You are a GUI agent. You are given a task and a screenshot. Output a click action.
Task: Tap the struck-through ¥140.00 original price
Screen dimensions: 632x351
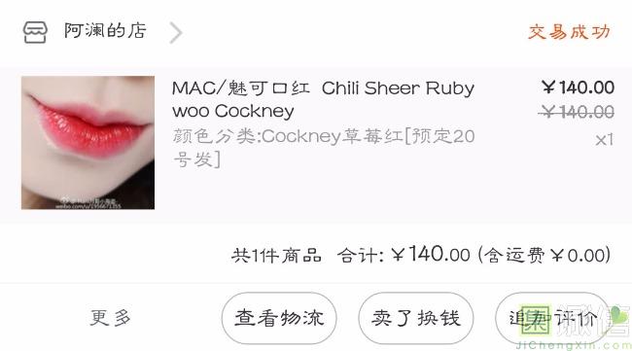point(576,112)
